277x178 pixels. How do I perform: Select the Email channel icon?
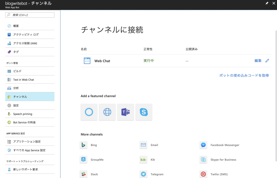point(143,145)
